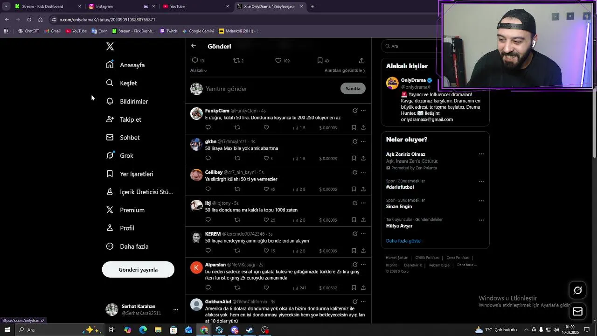Like KEREM's reply with 15 likes
597x336 pixels.
pos(266,251)
